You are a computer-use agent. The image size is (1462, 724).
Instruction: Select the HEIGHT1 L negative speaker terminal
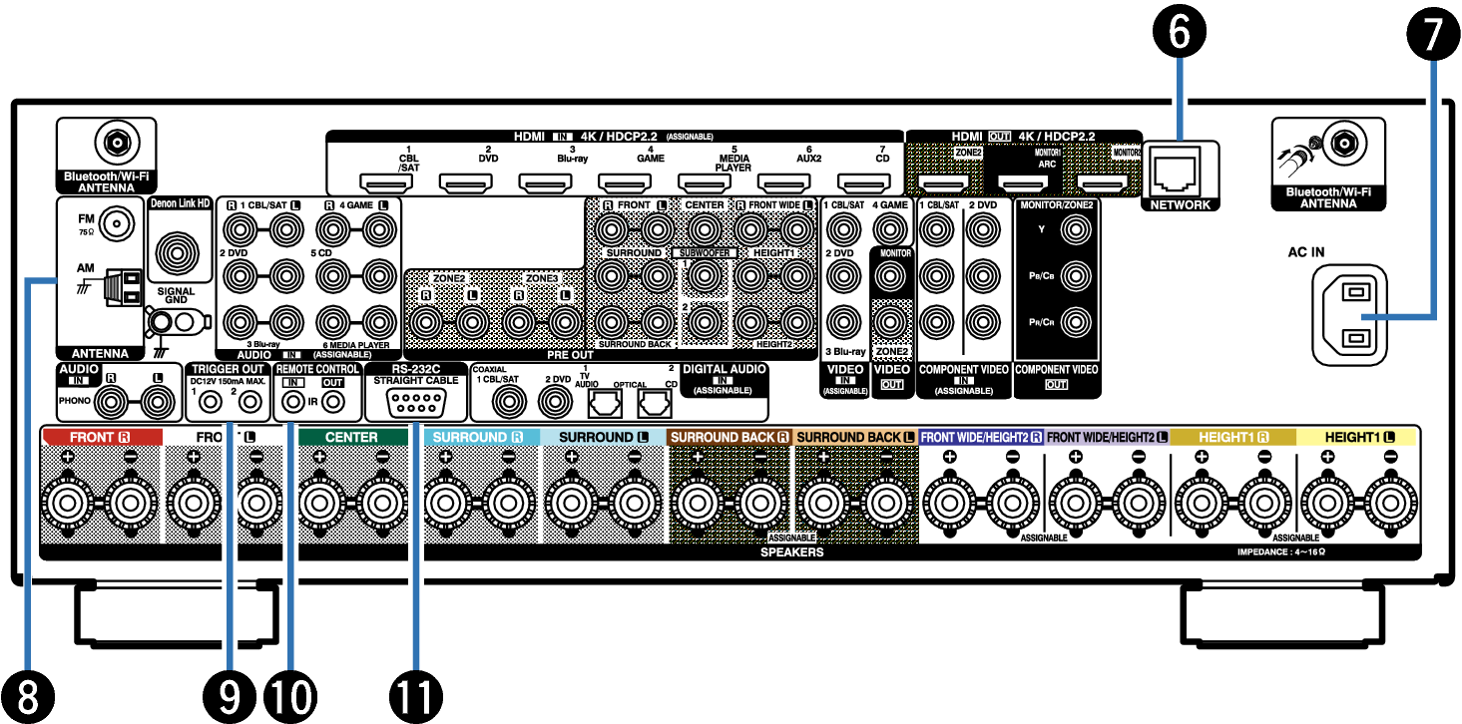pyautogui.click(x=1390, y=504)
